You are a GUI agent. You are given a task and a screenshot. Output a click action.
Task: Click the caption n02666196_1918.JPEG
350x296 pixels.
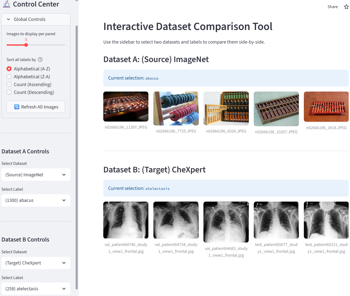pos(326,128)
